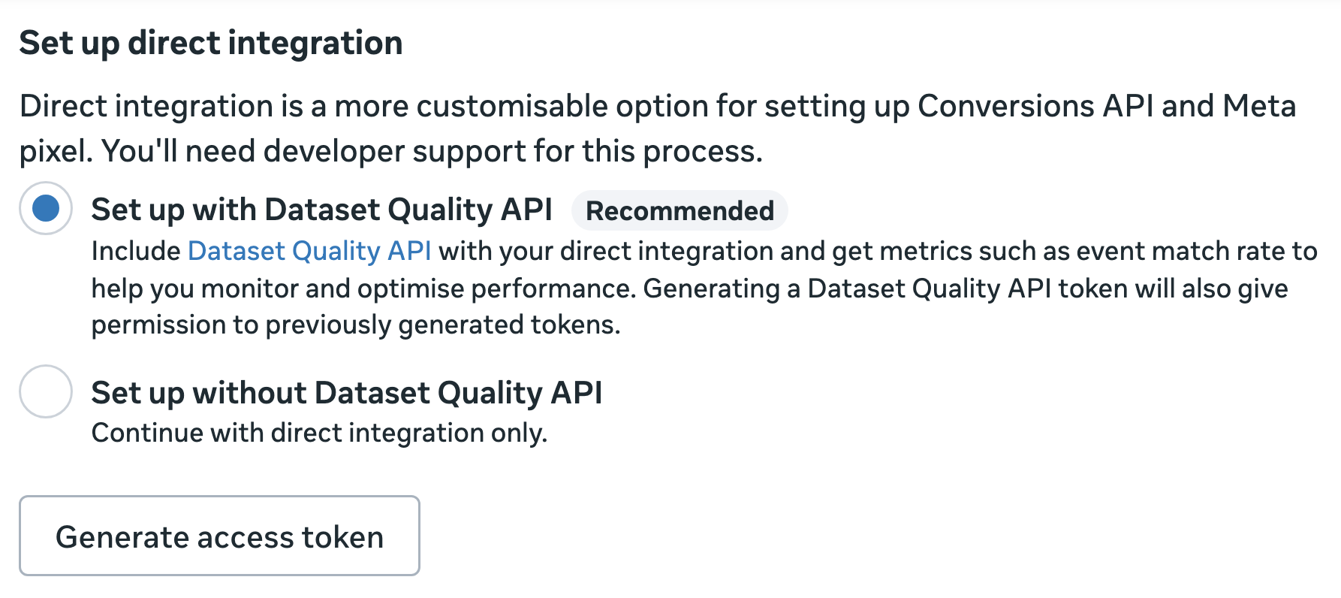Click "Continue with direct integration only." text
Screen dimensions: 1341x598
tap(319, 433)
